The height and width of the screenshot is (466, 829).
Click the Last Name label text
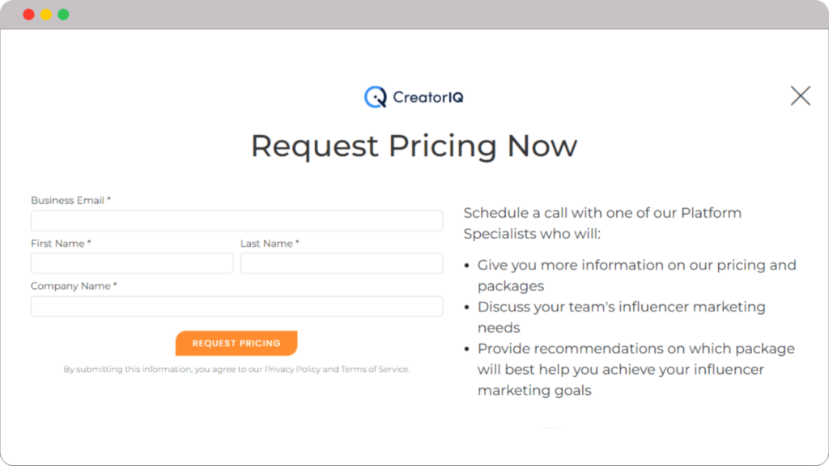[x=267, y=244]
